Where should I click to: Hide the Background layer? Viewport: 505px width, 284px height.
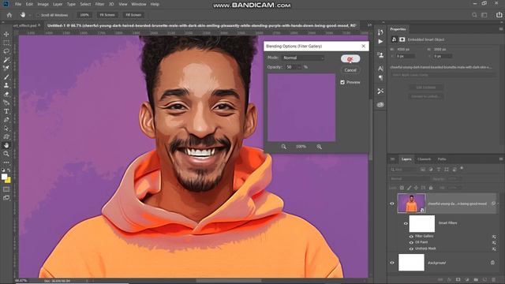coord(392,263)
